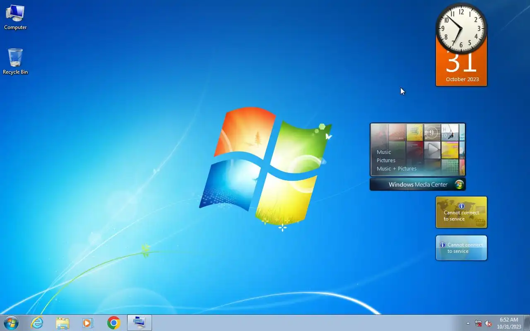
Task: Open Windows Explorer folder taskbar icon
Action: (x=63, y=323)
